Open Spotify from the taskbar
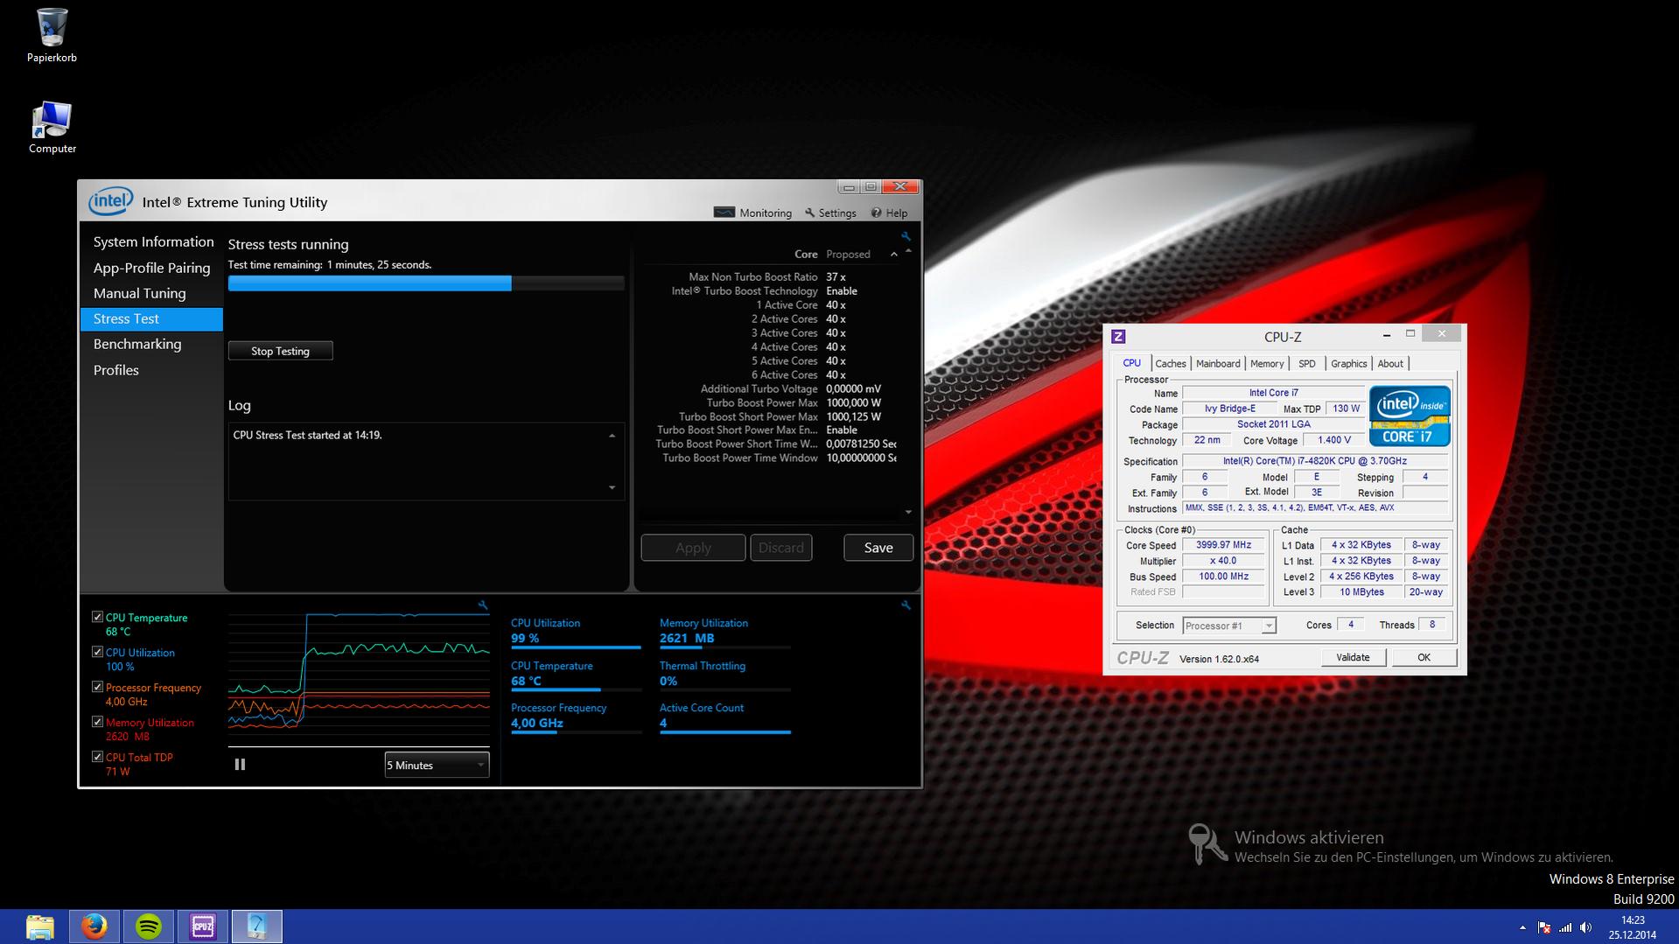The height and width of the screenshot is (944, 1679). coord(149,927)
